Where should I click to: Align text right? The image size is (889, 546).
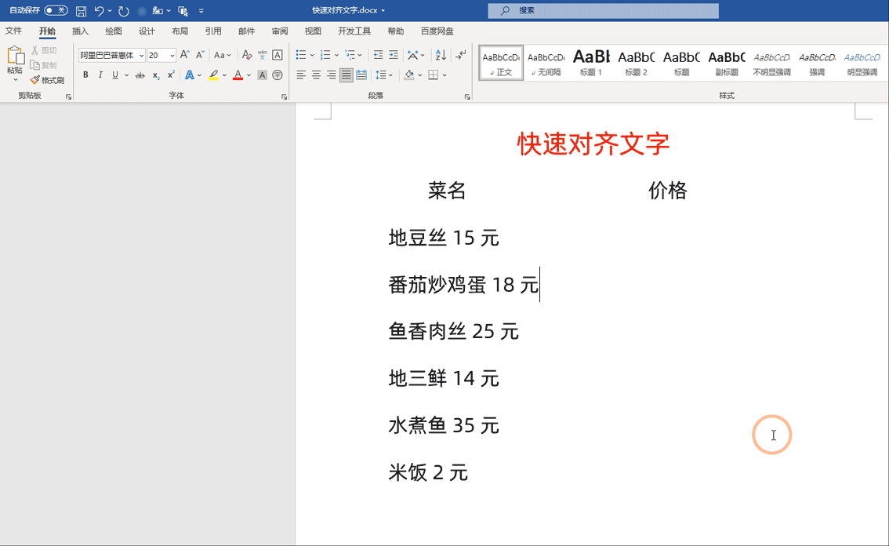331,75
